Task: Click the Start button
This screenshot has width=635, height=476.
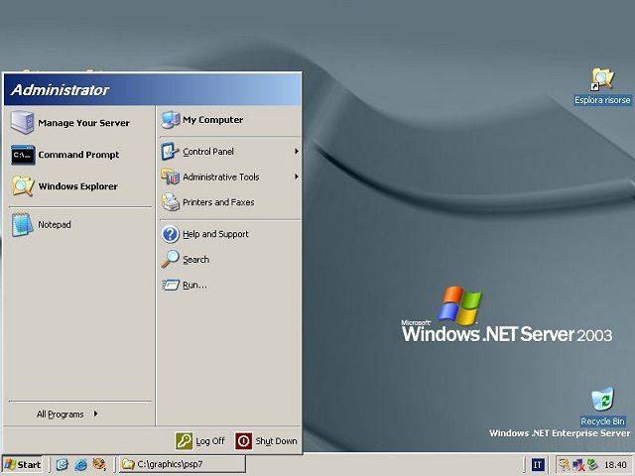Action: [23, 464]
